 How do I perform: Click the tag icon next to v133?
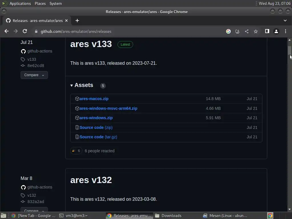click(23, 59)
